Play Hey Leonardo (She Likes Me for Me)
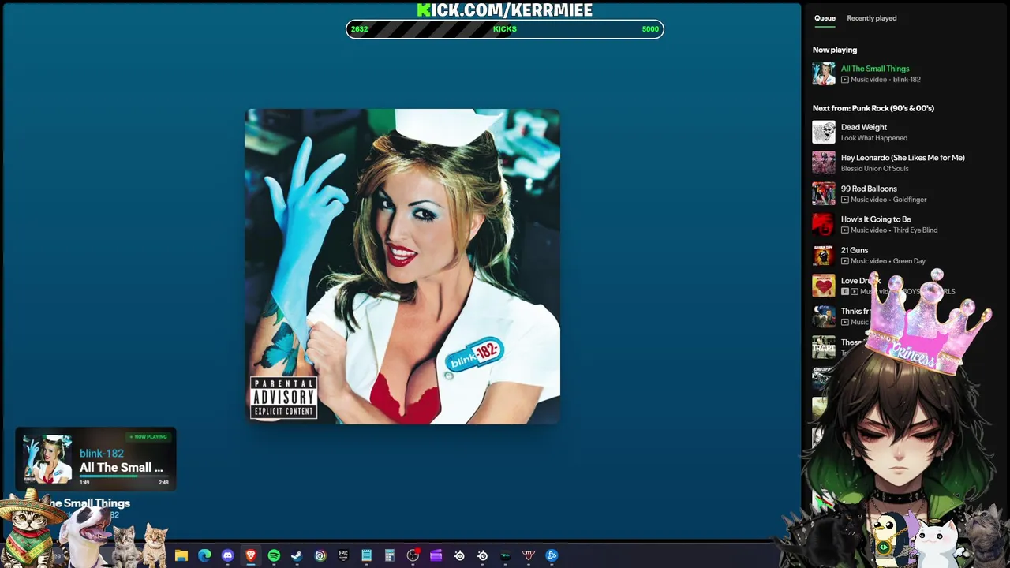Screen dimensions: 1010x568 903,158
